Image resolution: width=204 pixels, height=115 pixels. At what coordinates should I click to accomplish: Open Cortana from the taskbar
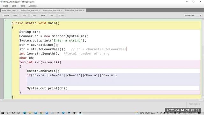[13, 113]
